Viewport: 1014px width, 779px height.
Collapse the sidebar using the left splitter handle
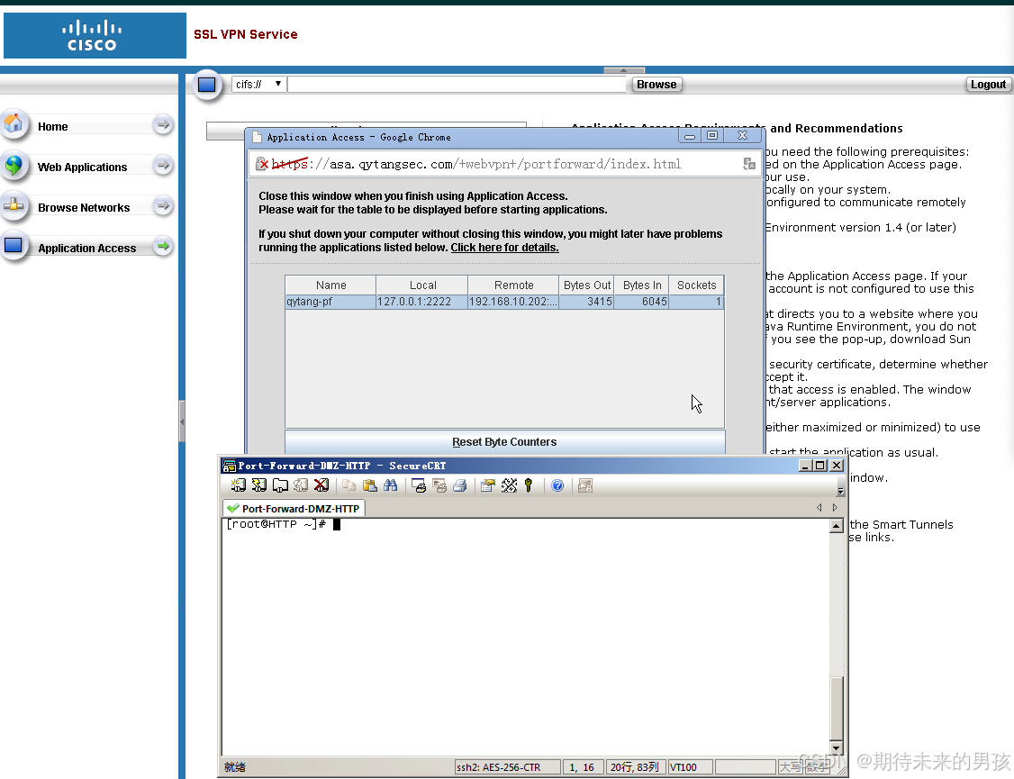click(182, 421)
